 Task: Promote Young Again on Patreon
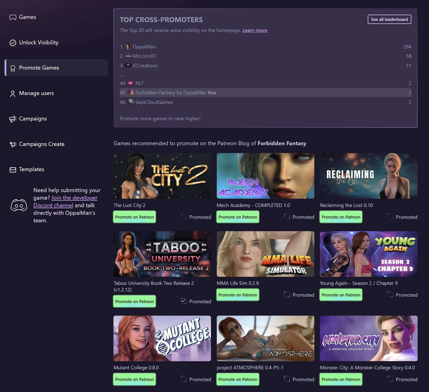pos(341,295)
